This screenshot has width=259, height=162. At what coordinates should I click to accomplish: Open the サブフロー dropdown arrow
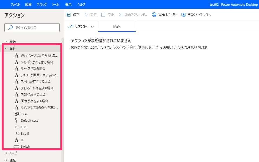[92, 27]
